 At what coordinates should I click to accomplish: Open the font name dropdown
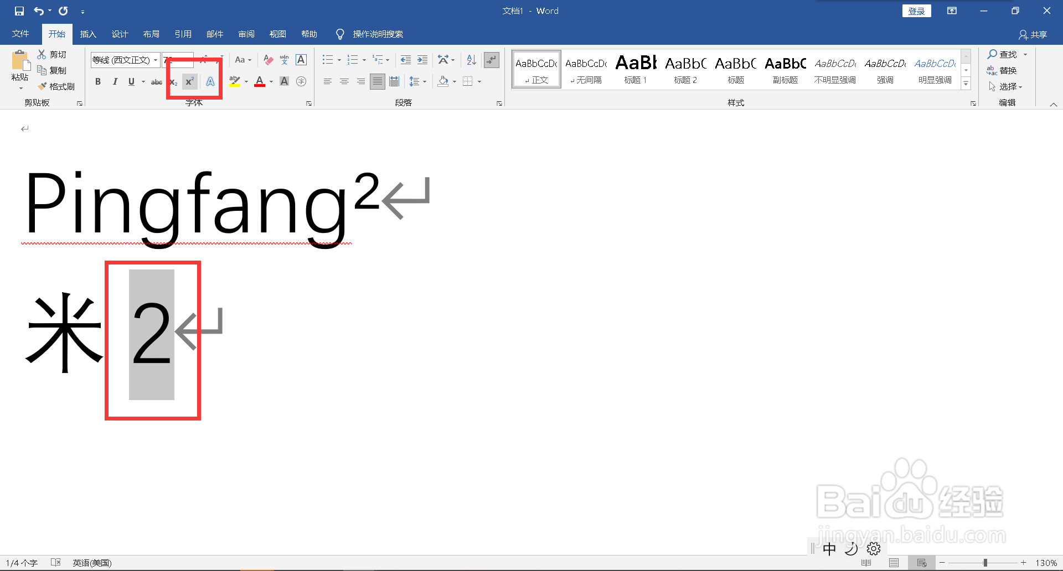click(156, 60)
